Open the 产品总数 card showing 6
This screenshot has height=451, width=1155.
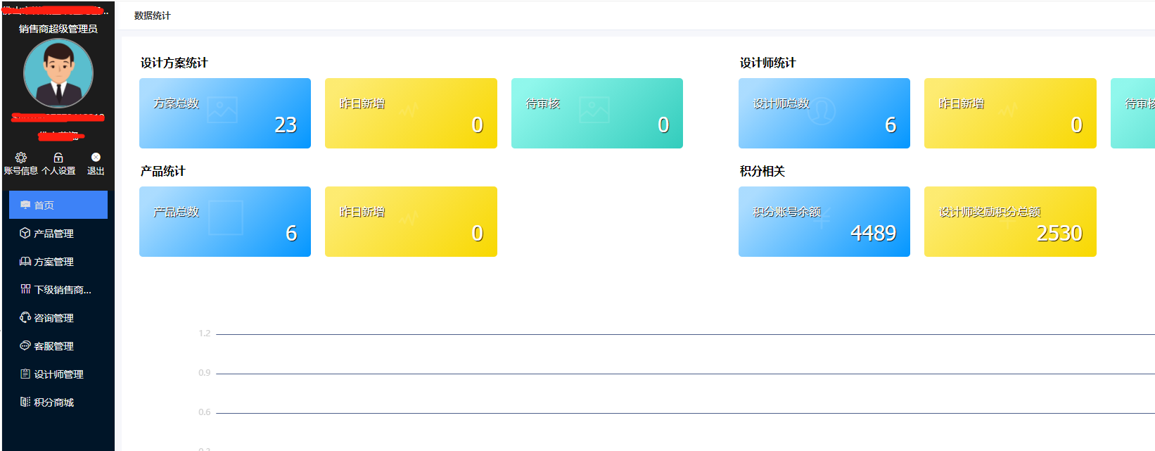tap(225, 222)
